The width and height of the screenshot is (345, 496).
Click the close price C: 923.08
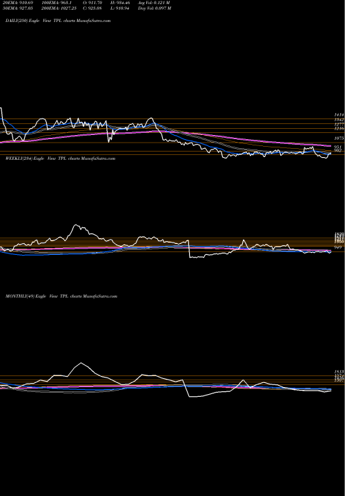93,8
